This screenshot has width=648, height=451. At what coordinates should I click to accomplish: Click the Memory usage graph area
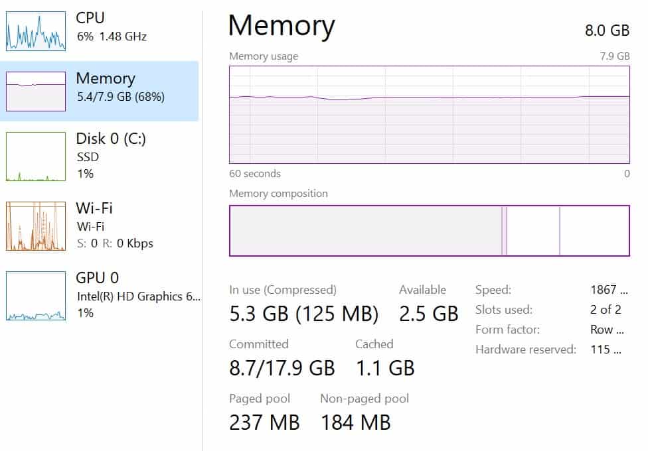(430, 115)
